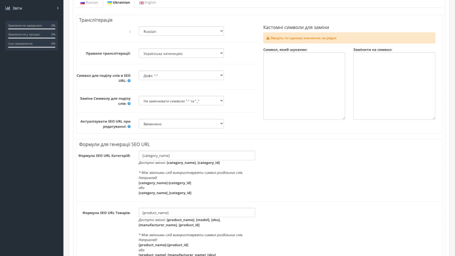This screenshot has height=256, width=455.
Task: Open the Не замінювати символи dropdown
Action: 181,101
